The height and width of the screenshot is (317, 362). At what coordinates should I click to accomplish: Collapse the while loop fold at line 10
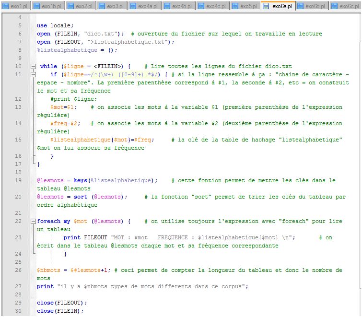point(33,67)
